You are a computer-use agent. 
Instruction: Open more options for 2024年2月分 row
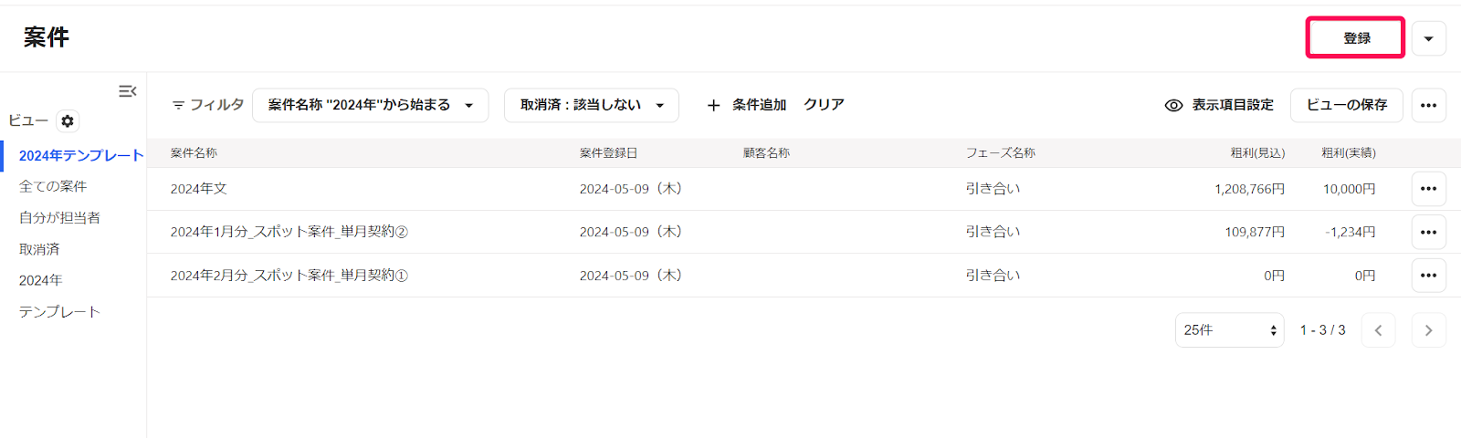1428,276
